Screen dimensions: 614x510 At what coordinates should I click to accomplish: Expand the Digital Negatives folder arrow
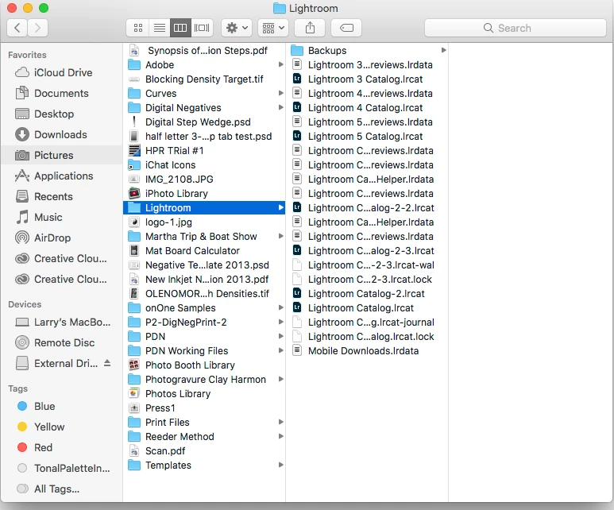point(280,107)
